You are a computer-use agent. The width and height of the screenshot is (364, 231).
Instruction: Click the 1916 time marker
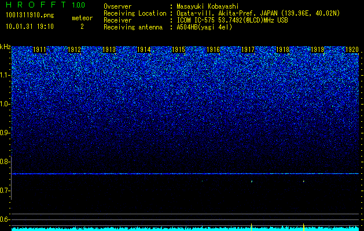point(213,50)
